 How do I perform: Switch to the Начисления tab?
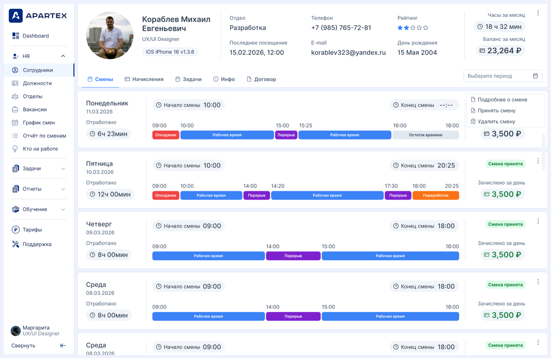144,79
